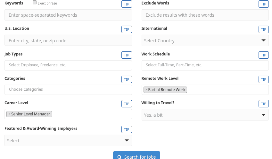
Task: Show the Remote Work Level TIP
Action: (263, 79)
